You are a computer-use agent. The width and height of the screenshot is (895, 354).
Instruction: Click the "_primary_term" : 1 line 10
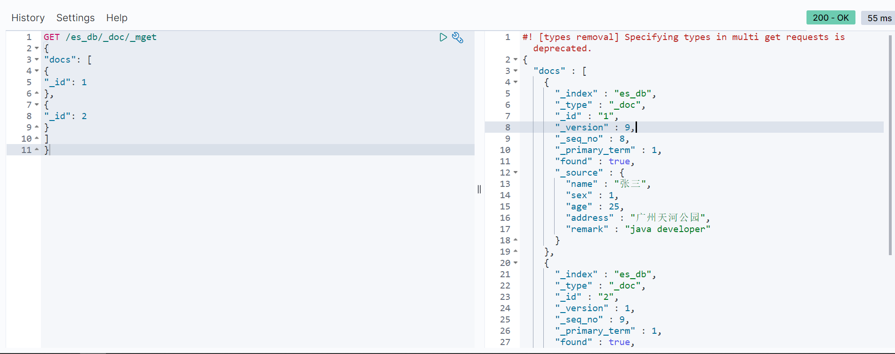pos(608,150)
